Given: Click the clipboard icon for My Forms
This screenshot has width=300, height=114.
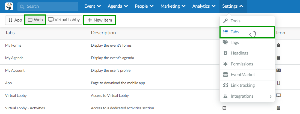Looking at the screenshot, I should pyautogui.click(x=278, y=45).
